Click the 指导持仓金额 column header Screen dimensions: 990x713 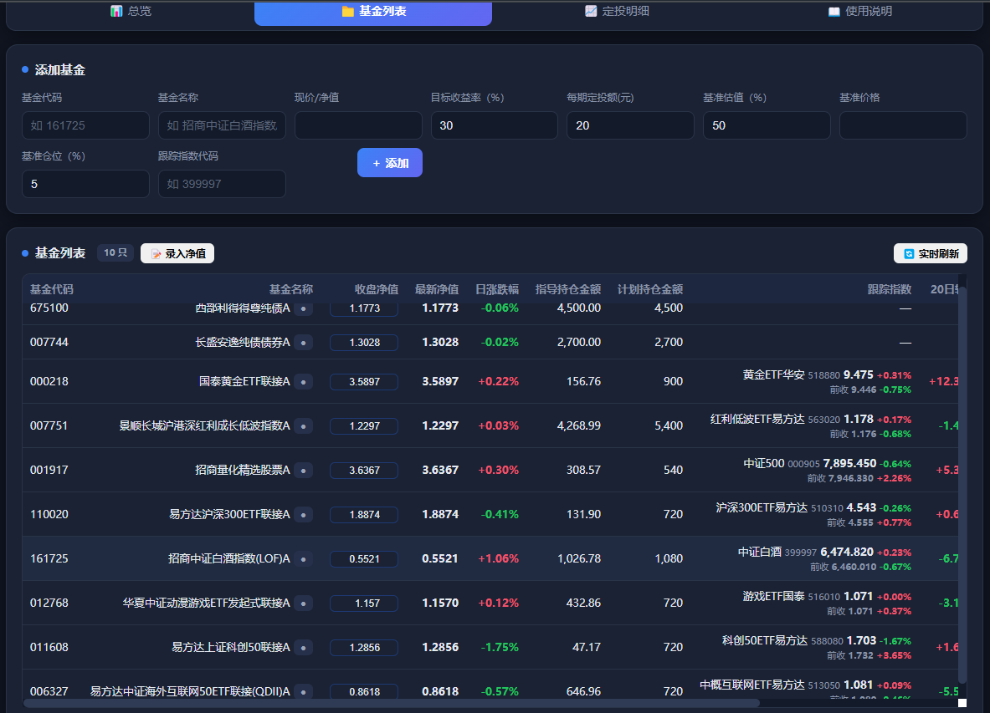[x=568, y=289]
